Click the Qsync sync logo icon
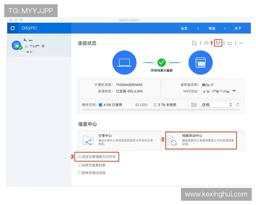The width and height of the screenshot is (256, 205). [12, 28]
